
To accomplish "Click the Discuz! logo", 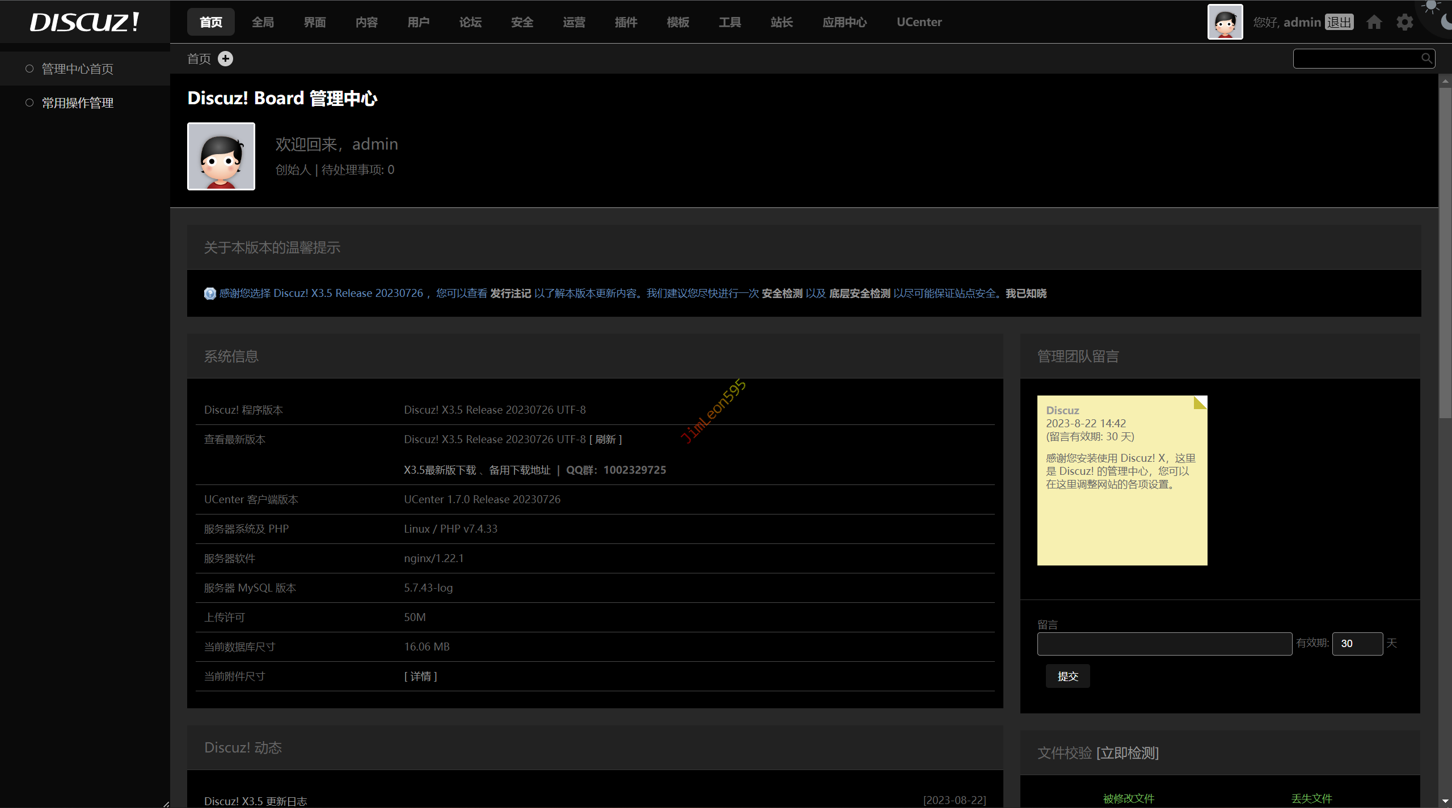I will click(x=85, y=22).
